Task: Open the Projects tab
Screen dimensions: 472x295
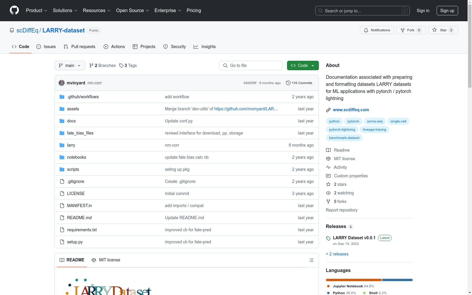Action: 144,47
